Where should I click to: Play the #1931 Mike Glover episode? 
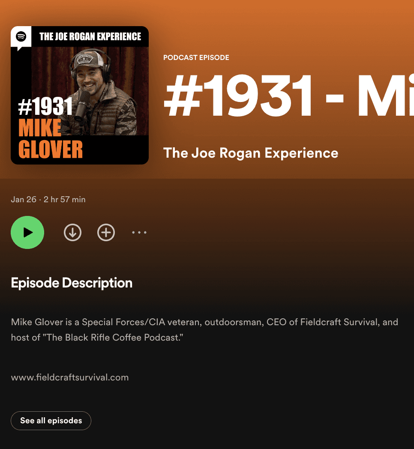pos(27,232)
